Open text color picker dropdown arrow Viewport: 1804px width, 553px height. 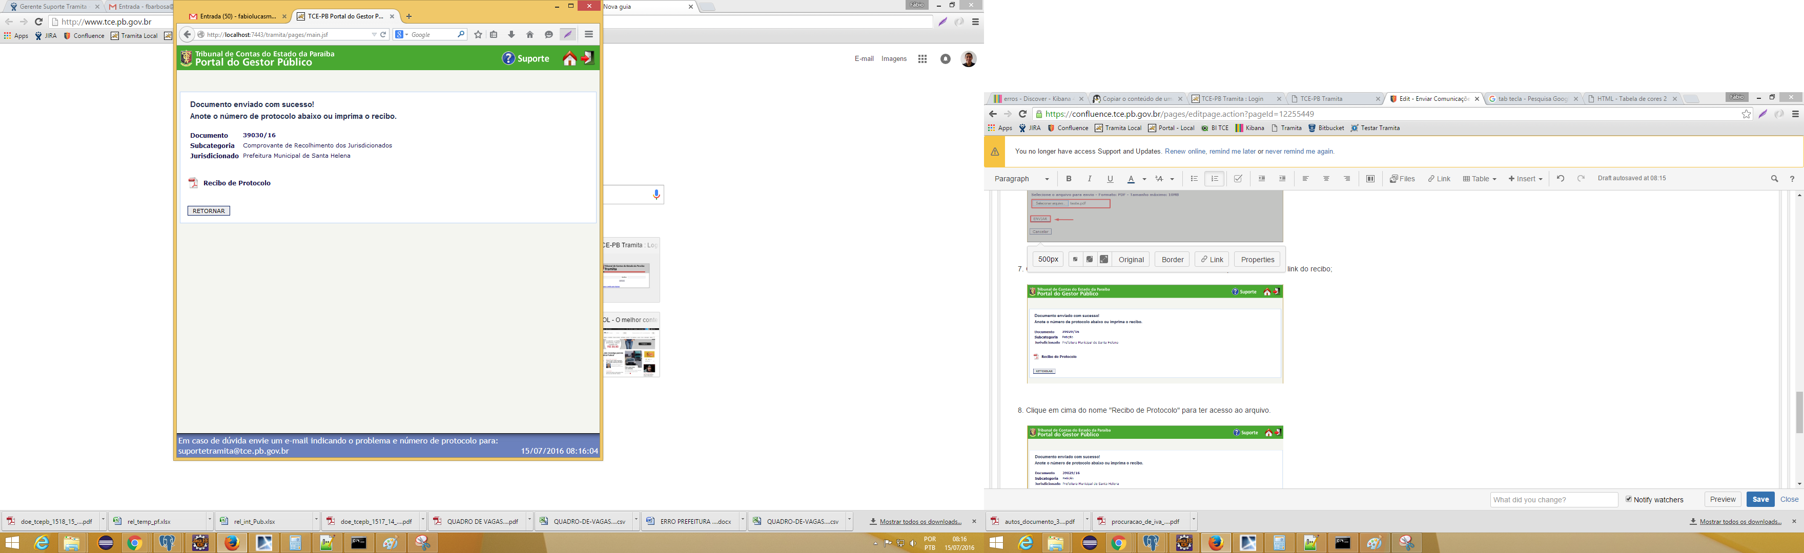tap(1144, 179)
